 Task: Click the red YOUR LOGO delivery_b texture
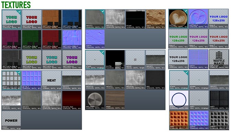click(x=32, y=19)
